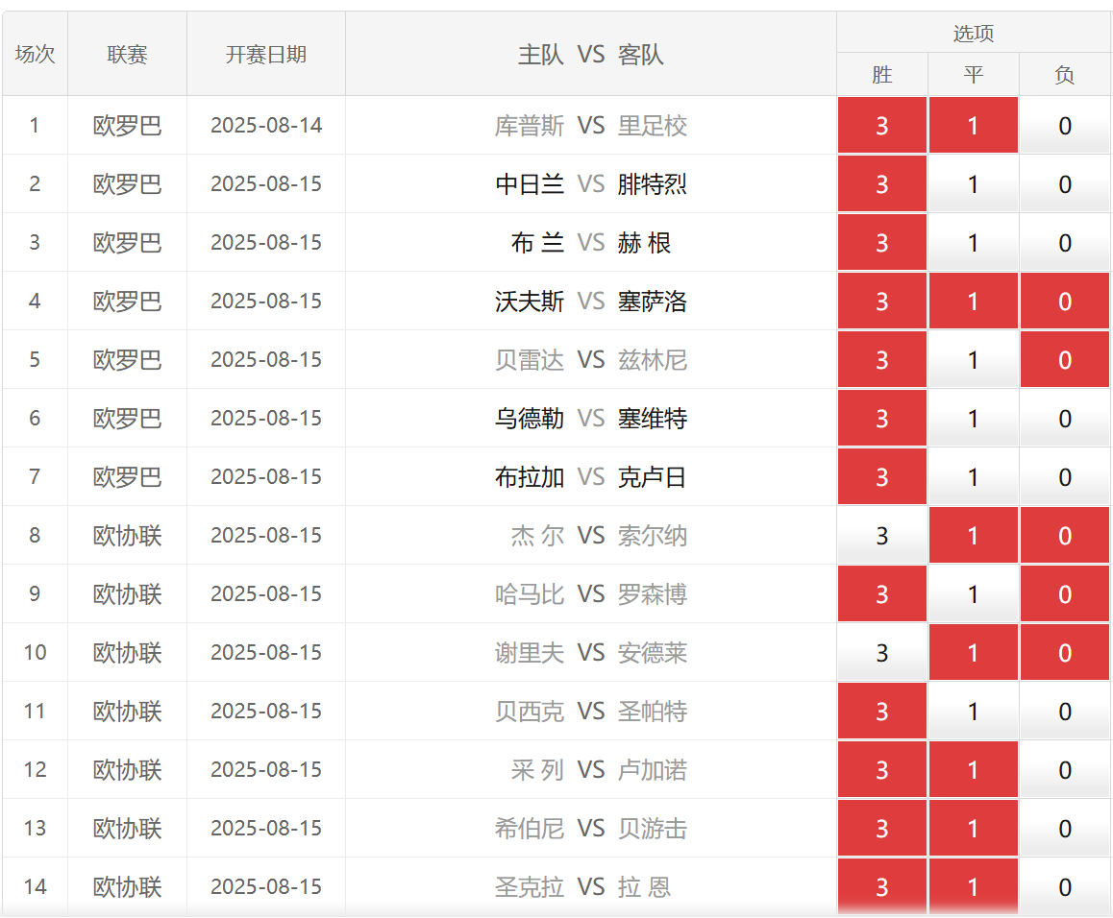Click the 胜 sub-header
1113x918 pixels.
[x=881, y=75]
